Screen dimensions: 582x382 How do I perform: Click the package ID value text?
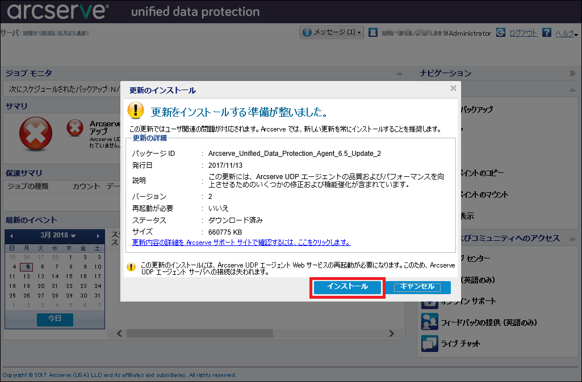tap(295, 154)
